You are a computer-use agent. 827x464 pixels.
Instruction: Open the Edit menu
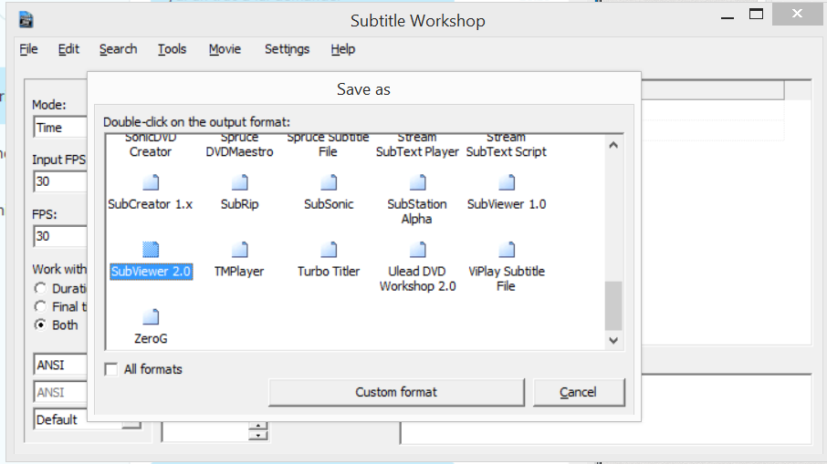point(68,49)
